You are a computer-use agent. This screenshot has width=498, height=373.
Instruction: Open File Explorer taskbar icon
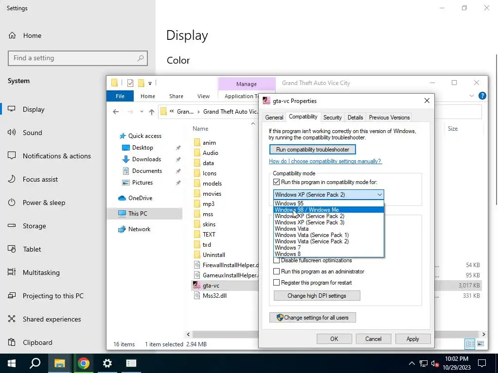click(59, 363)
